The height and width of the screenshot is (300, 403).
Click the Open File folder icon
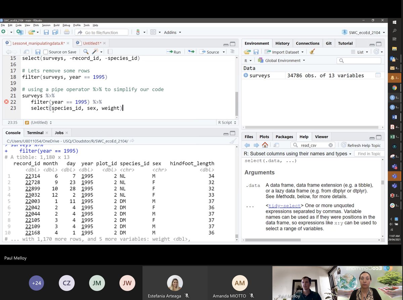(x=31, y=32)
